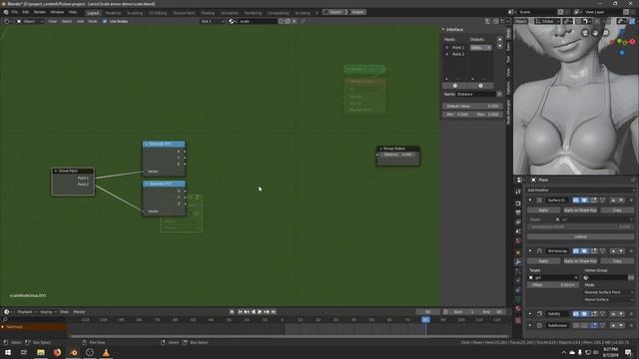Open the File menu
This screenshot has width=639, height=359.
coord(15,12)
